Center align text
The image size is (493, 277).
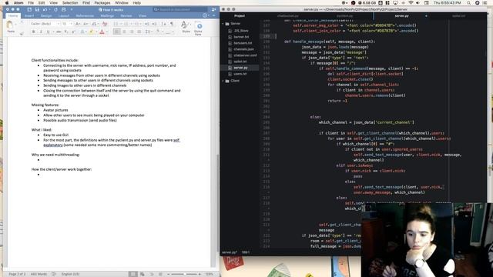click(x=124, y=32)
